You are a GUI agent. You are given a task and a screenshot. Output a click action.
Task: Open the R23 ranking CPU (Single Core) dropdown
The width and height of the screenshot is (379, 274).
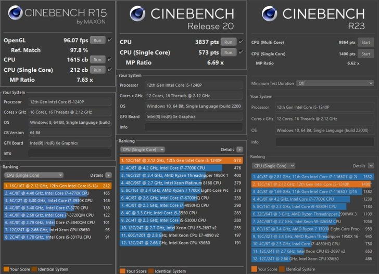click(274, 166)
